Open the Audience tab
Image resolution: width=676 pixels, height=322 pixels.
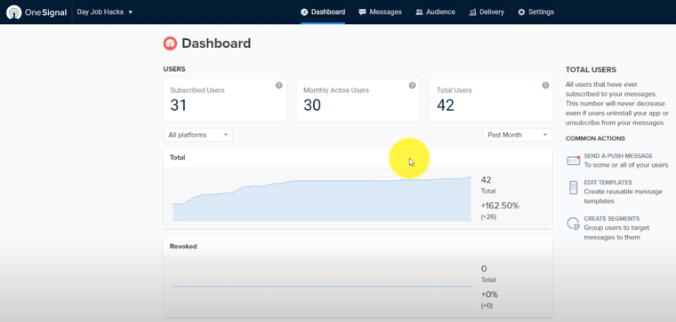point(436,12)
